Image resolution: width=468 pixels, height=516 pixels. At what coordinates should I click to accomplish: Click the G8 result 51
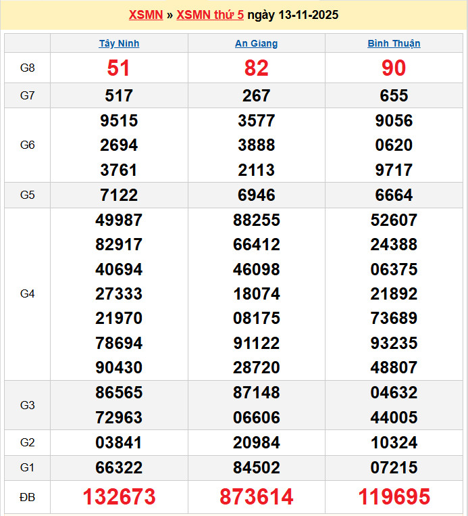tap(119, 68)
